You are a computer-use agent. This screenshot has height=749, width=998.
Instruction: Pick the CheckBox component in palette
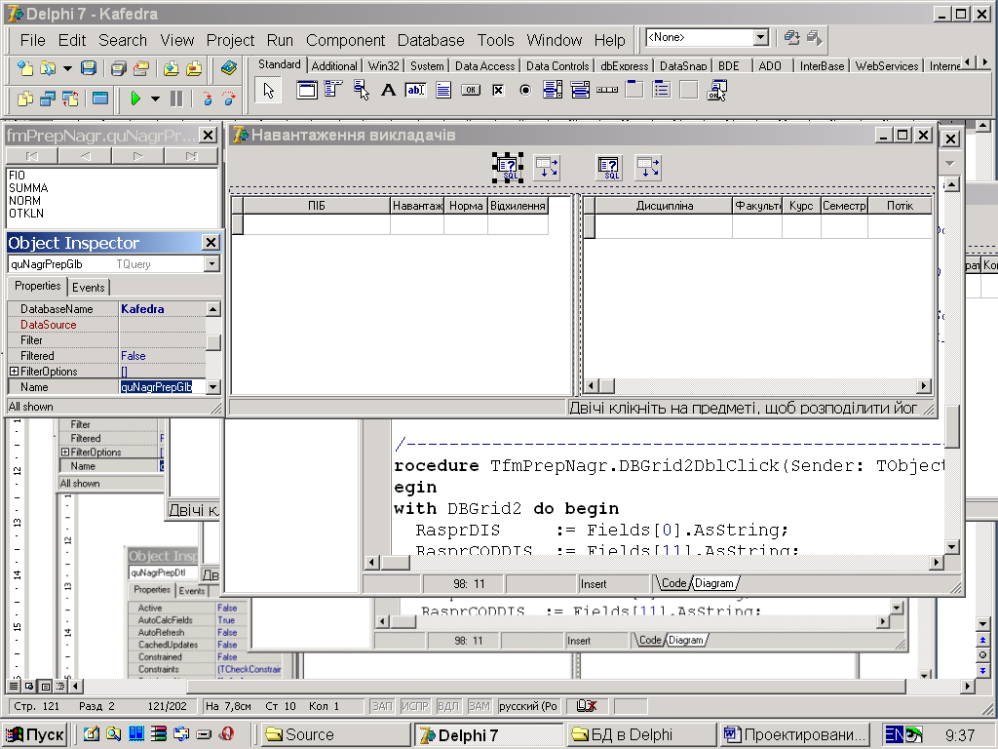click(498, 90)
